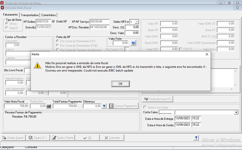The image size is (242, 150).
Task: Open Dados Export
Action: [x=13, y=138]
